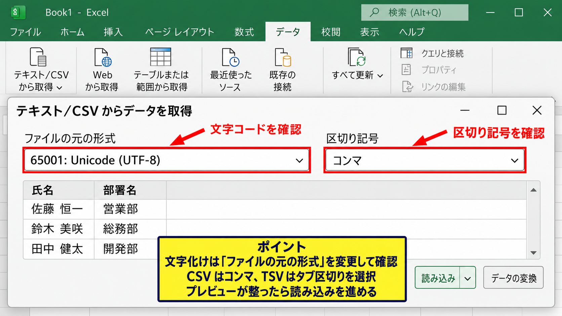Click the データの変換 button
Screen dimensions: 562x316
(513, 278)
